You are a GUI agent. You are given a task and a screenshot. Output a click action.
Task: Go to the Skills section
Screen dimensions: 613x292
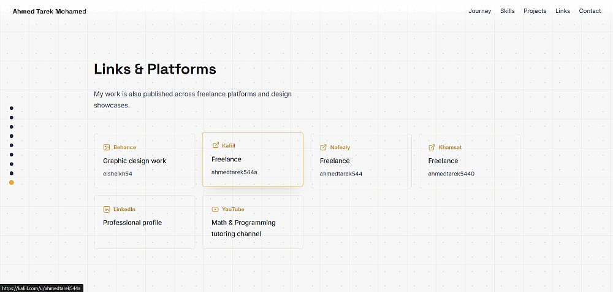pyautogui.click(x=508, y=11)
